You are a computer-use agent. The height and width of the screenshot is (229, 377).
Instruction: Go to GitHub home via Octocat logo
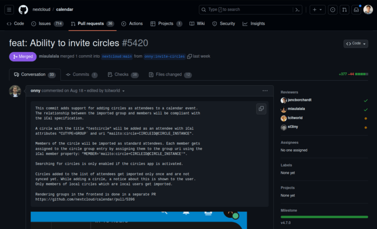tap(24, 10)
